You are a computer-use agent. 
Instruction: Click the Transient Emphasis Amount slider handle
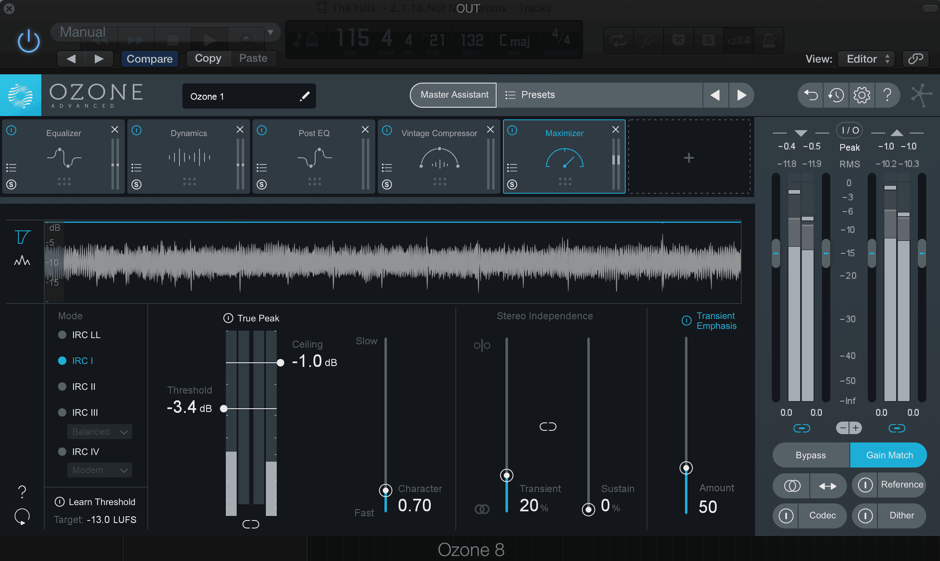click(x=686, y=468)
